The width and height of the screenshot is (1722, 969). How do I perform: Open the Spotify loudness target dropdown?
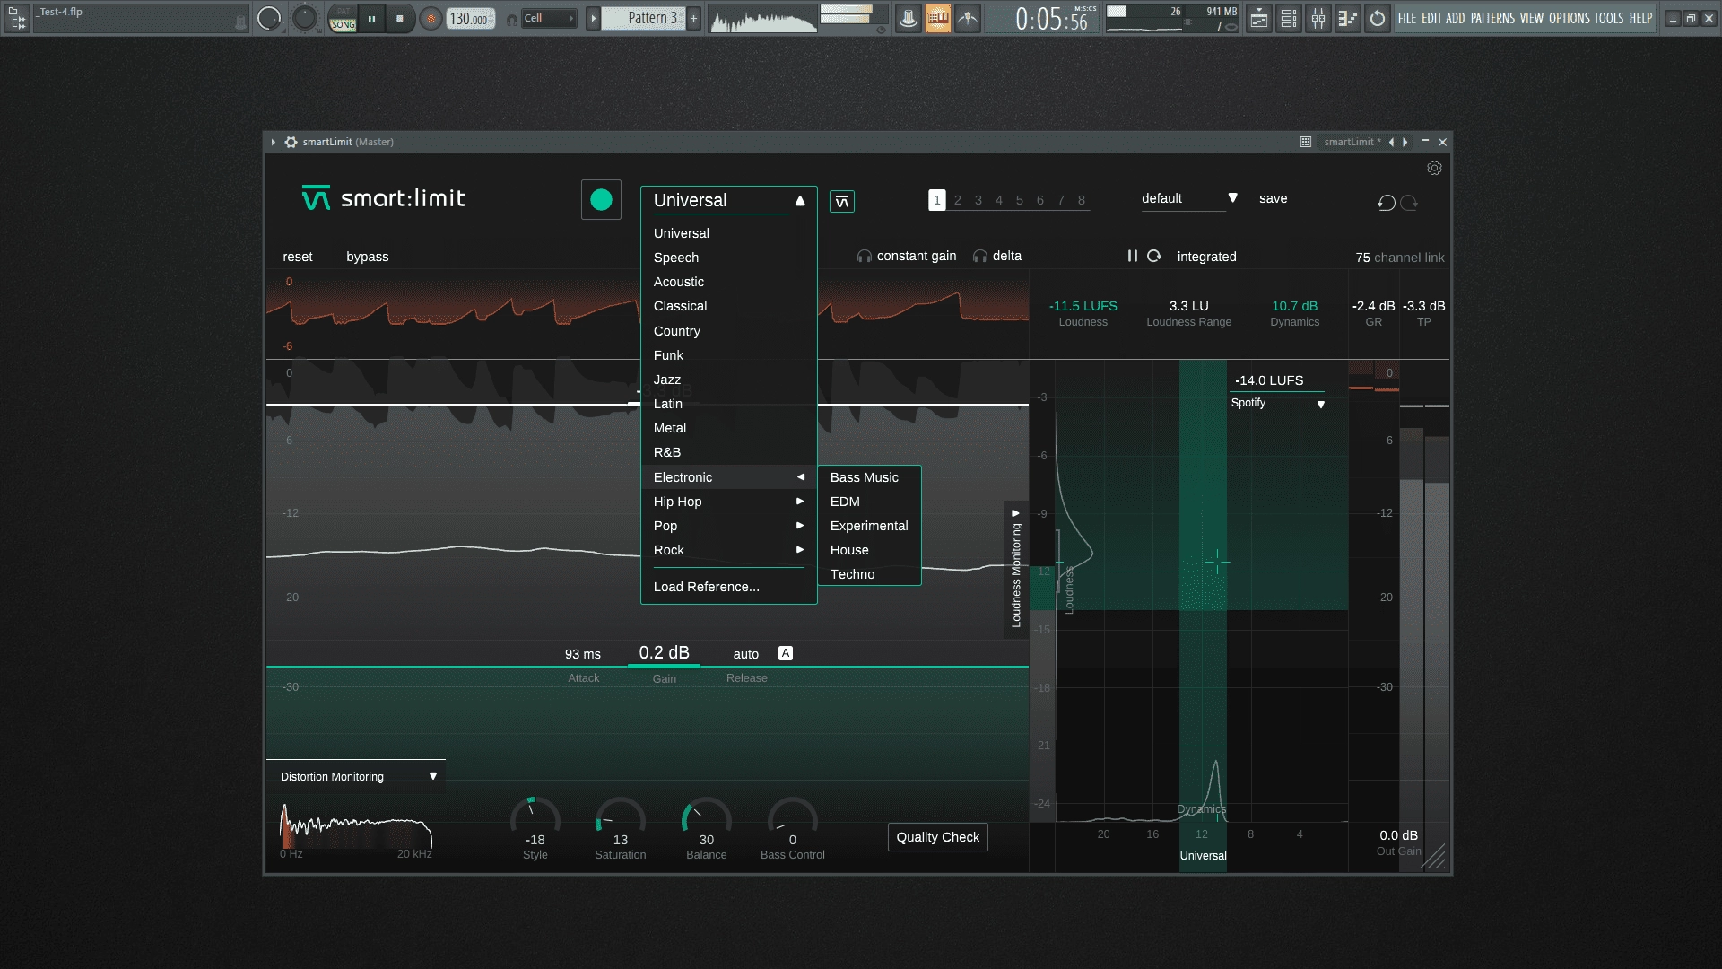1277,403
